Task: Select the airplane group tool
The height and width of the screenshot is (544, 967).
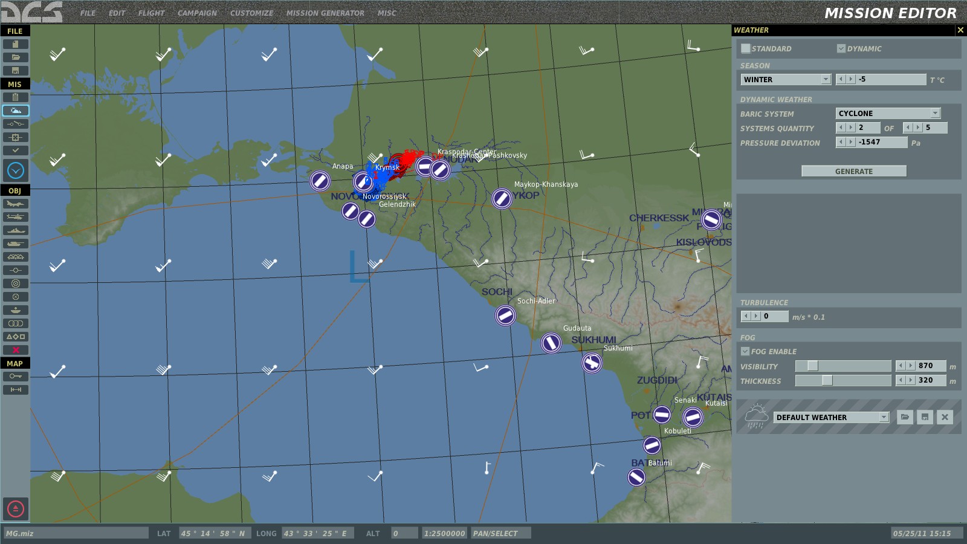Action: coord(16,204)
